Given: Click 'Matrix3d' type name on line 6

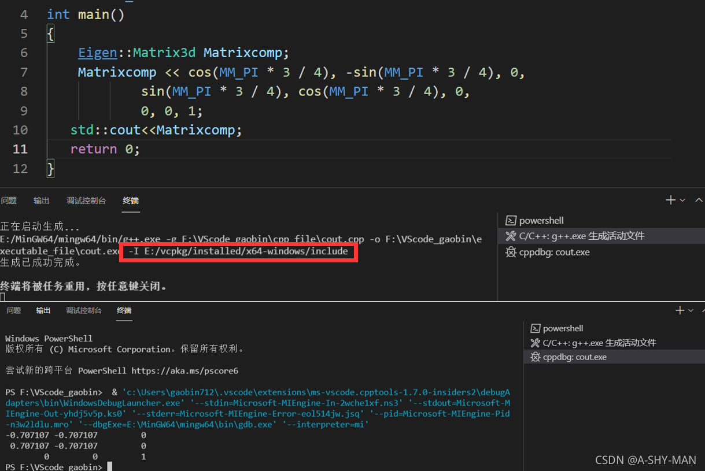Looking at the screenshot, I should coord(164,53).
